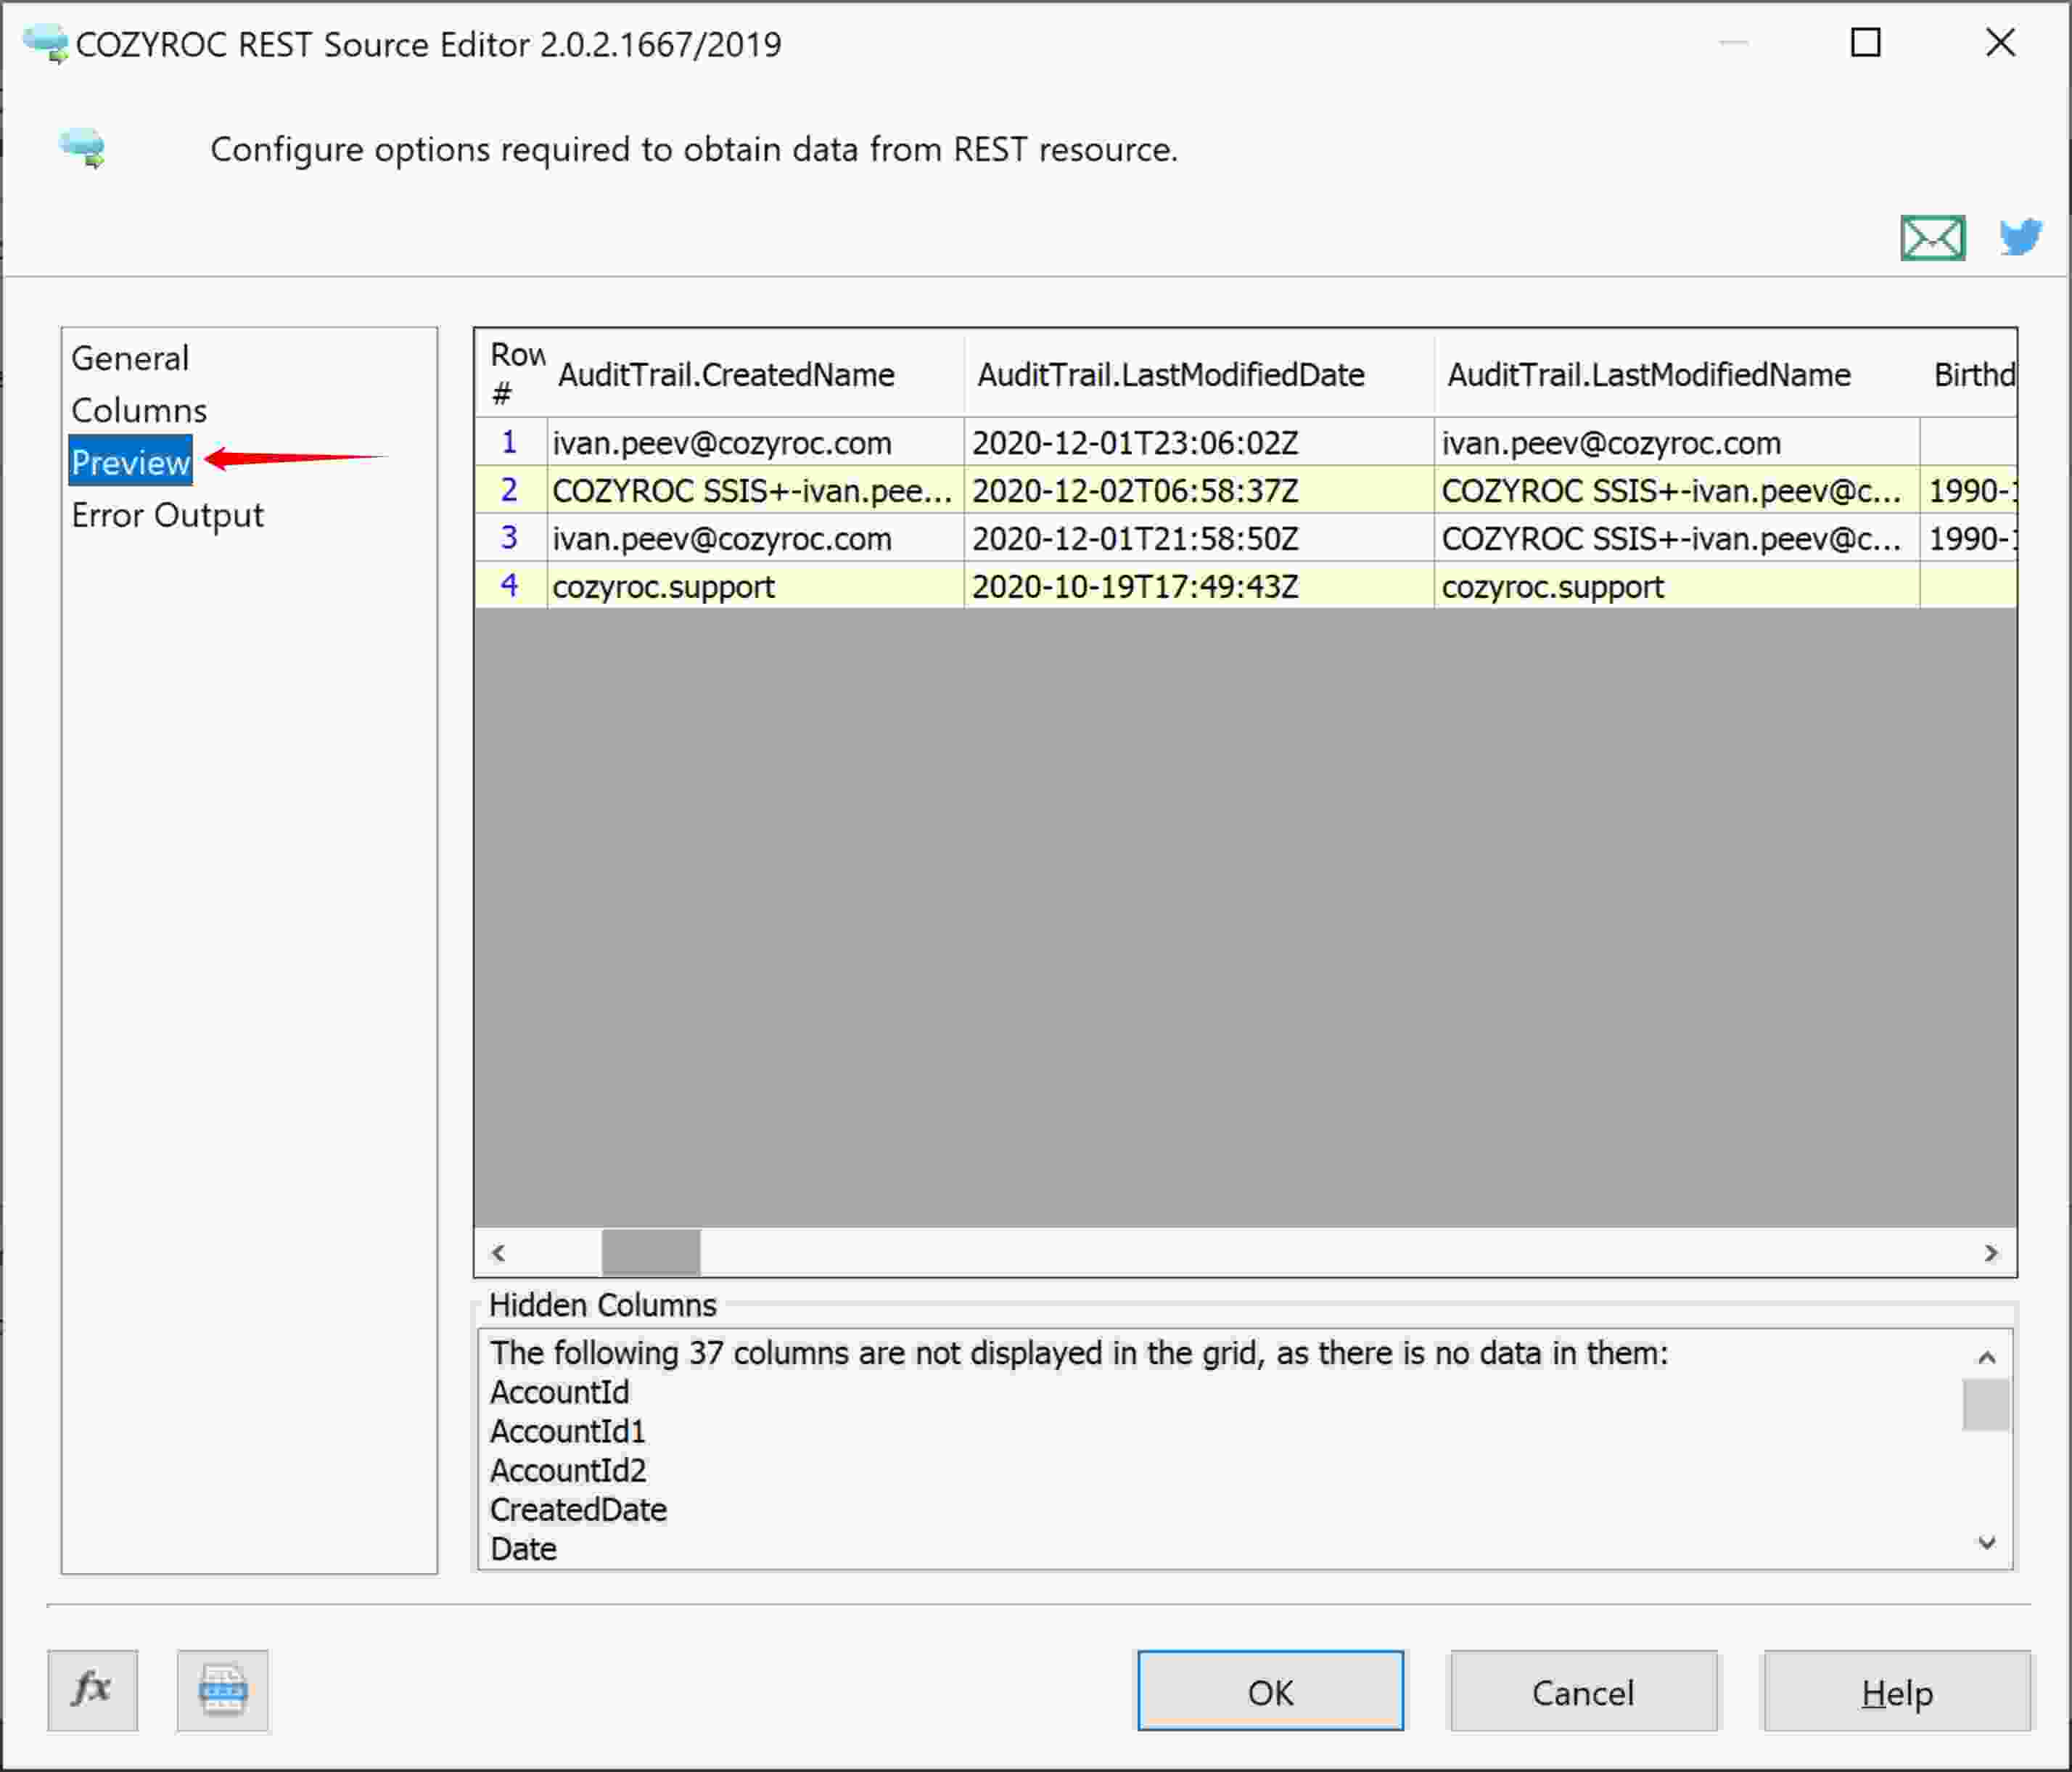The height and width of the screenshot is (1772, 2072).
Task: Click the horizontal scrollbar thumb of the grid
Action: [x=651, y=1252]
